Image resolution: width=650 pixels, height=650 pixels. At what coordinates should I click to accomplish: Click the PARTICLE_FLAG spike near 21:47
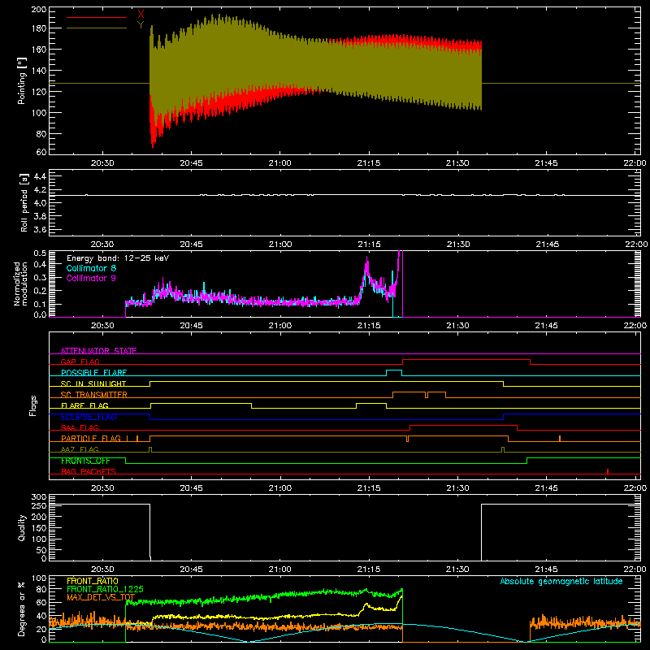pos(560,438)
